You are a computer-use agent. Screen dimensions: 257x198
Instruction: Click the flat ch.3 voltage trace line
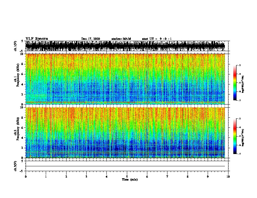pos(125,166)
